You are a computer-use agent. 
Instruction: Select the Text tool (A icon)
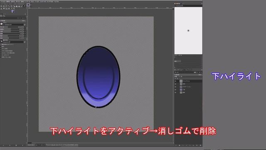coord(9,9)
